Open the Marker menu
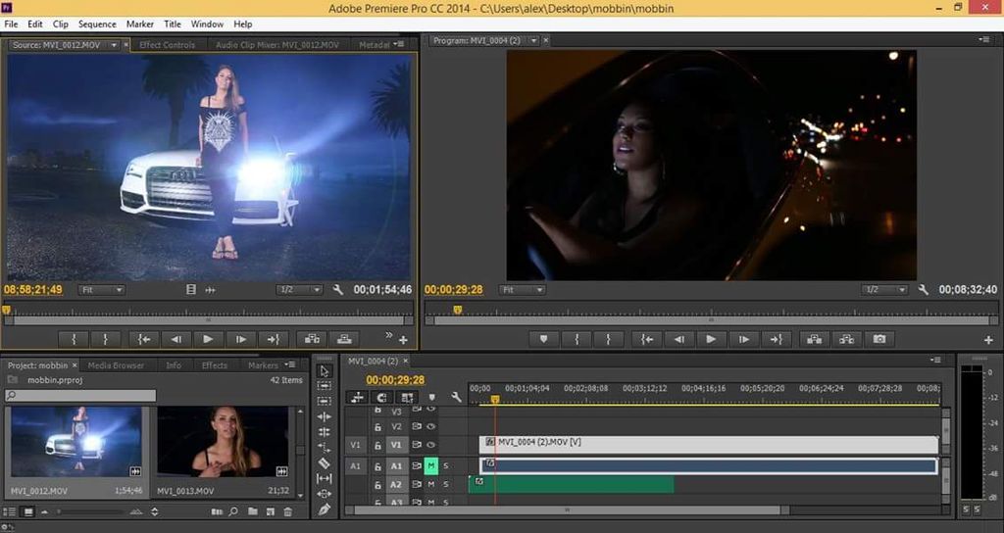Screen dimensions: 1004x533 point(139,24)
